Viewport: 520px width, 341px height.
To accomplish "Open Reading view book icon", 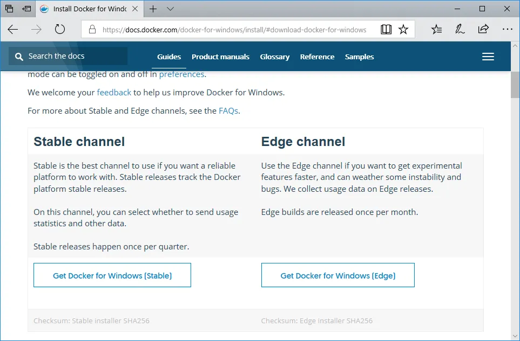I will click(x=386, y=30).
